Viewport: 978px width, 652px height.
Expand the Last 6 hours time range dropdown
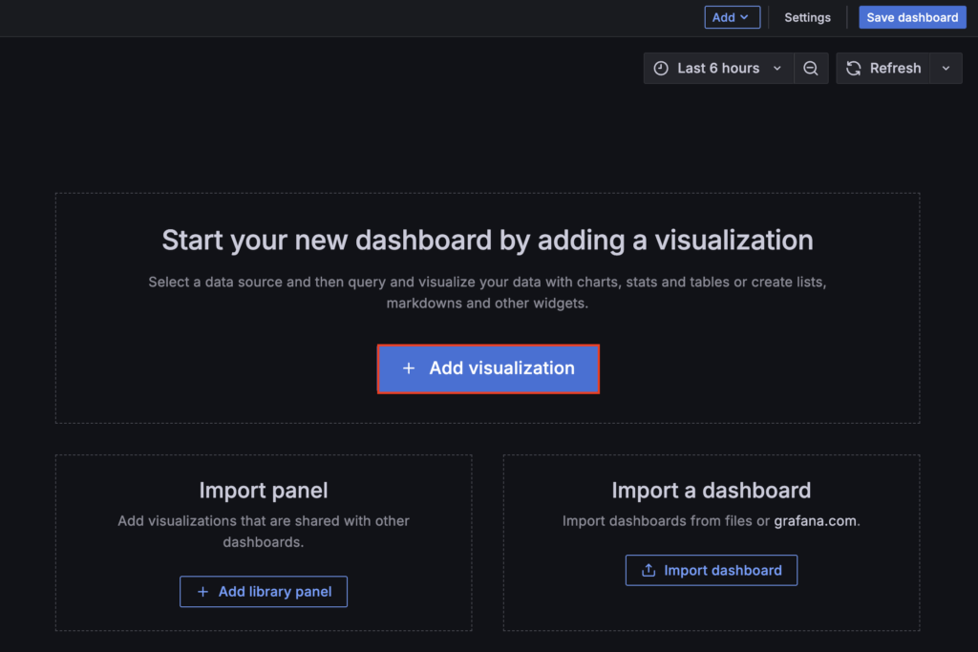tap(776, 68)
